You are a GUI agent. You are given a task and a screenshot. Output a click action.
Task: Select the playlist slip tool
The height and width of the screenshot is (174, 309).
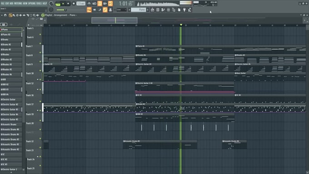24,15
